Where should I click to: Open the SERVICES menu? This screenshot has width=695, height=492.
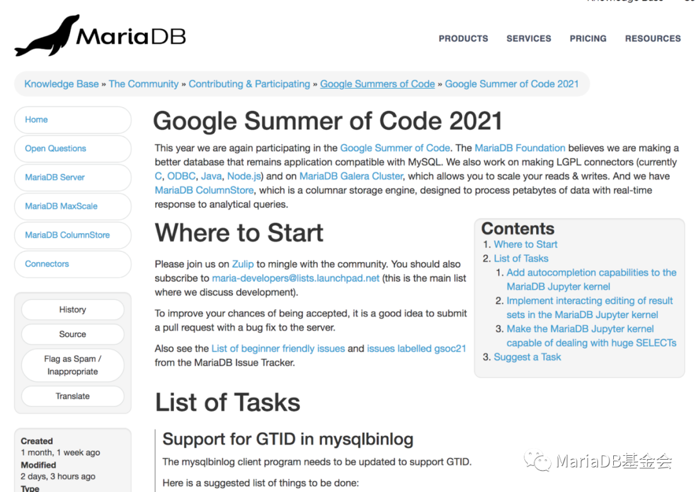528,39
